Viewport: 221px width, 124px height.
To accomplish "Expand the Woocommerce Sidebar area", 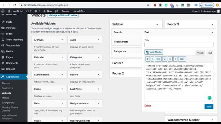I will pos(212,120).
